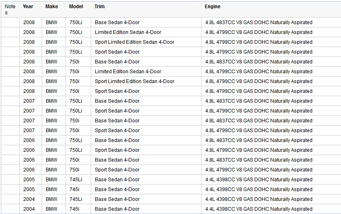Click the Year column header
Viewport: 341px width, 214px height.
28,7
